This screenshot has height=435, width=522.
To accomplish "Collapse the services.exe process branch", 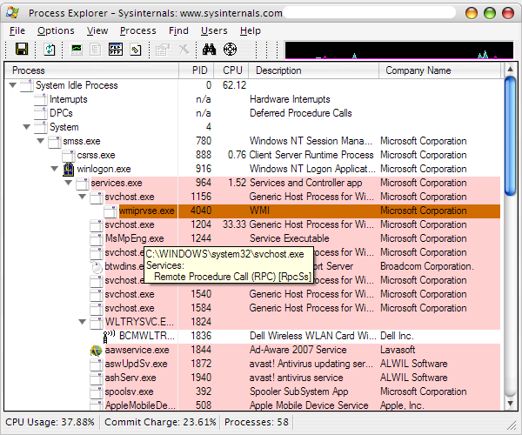I will click(x=70, y=183).
